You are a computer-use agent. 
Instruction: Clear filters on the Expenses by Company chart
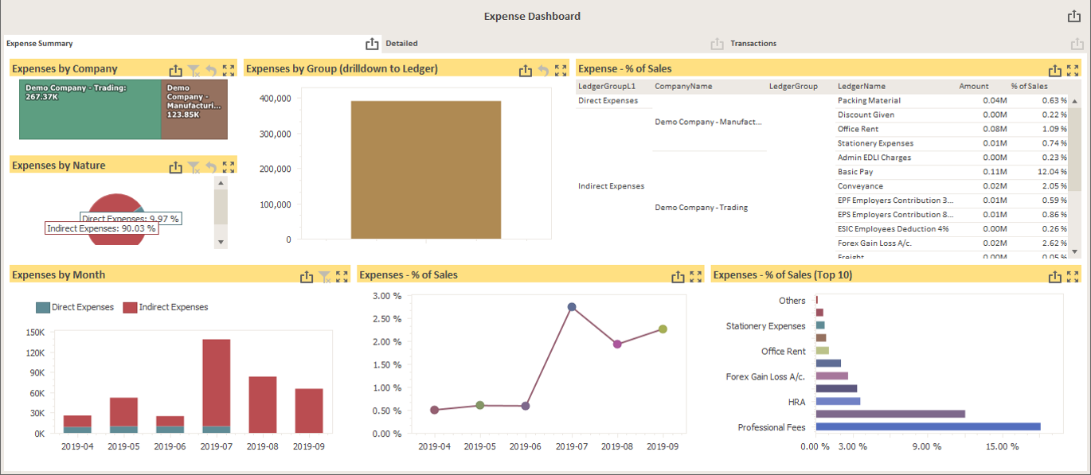pos(194,69)
